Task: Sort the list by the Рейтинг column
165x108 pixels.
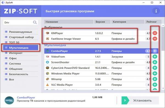Action: [x=153, y=22]
